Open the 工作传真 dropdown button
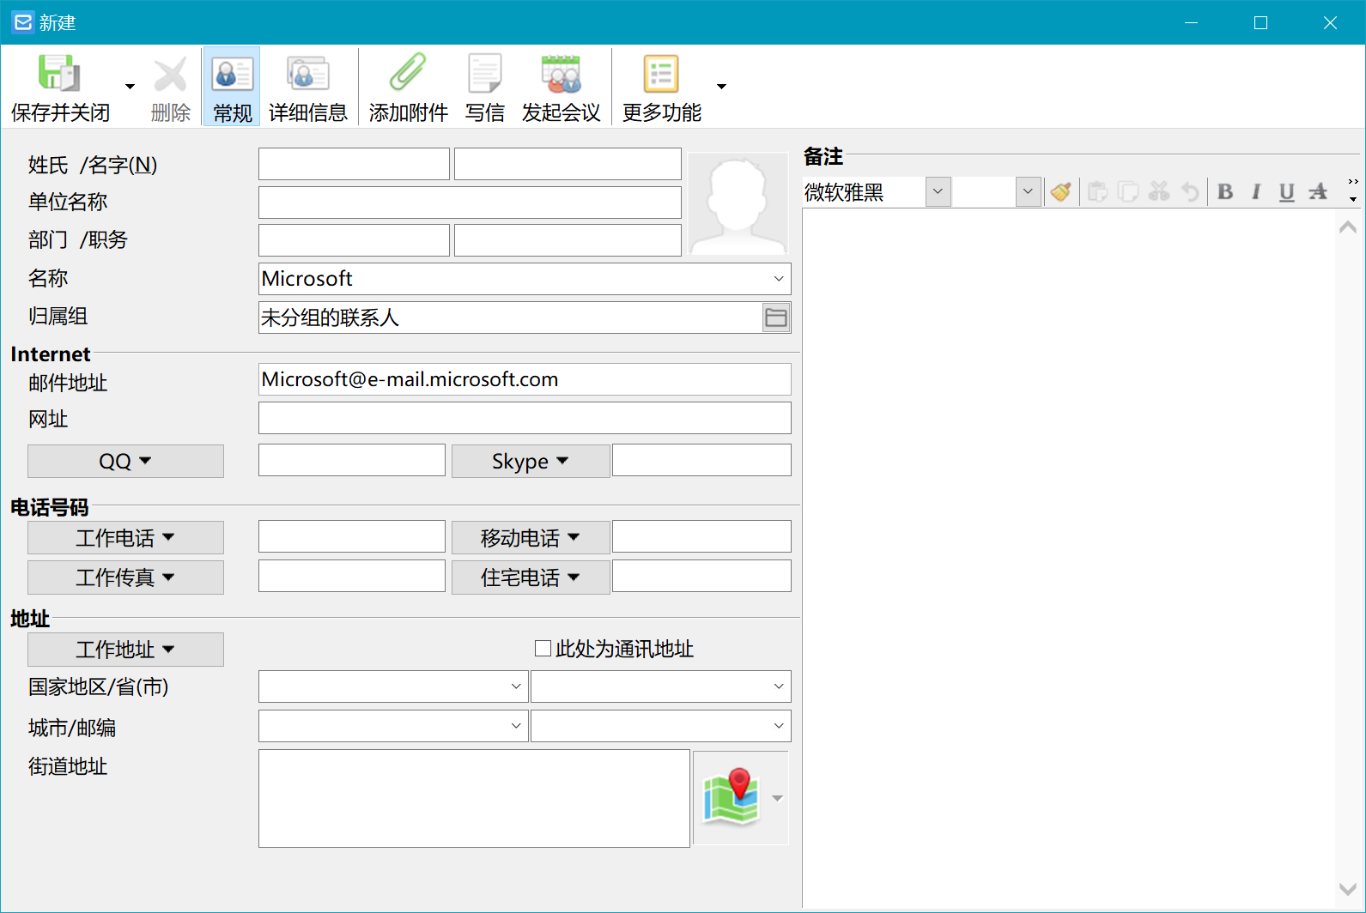 [x=125, y=577]
